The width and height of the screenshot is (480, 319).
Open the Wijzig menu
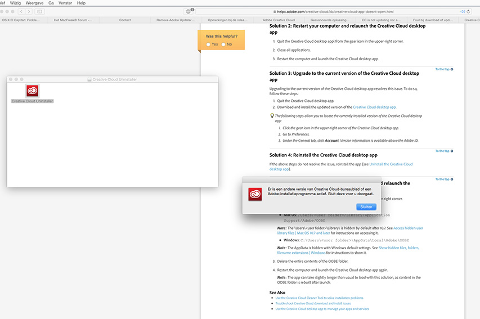pos(15,3)
